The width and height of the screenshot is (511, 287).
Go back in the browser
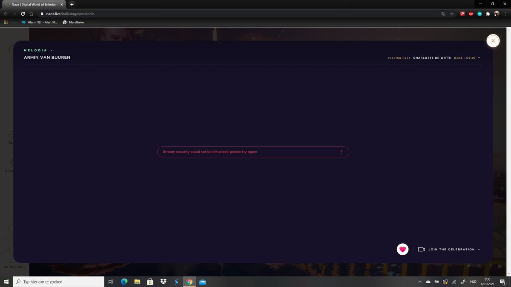6,14
